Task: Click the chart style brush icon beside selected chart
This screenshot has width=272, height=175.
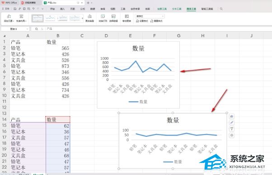Action: [x=232, y=123]
